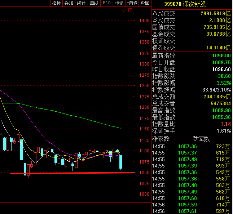
Task: Click the red diamond icon above the chart
Action: coord(124,10)
